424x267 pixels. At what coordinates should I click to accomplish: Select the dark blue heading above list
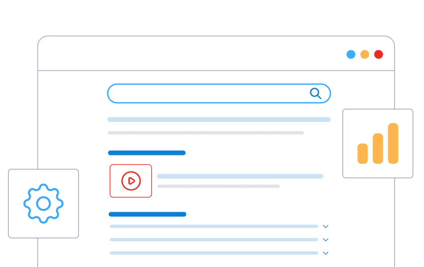click(147, 214)
